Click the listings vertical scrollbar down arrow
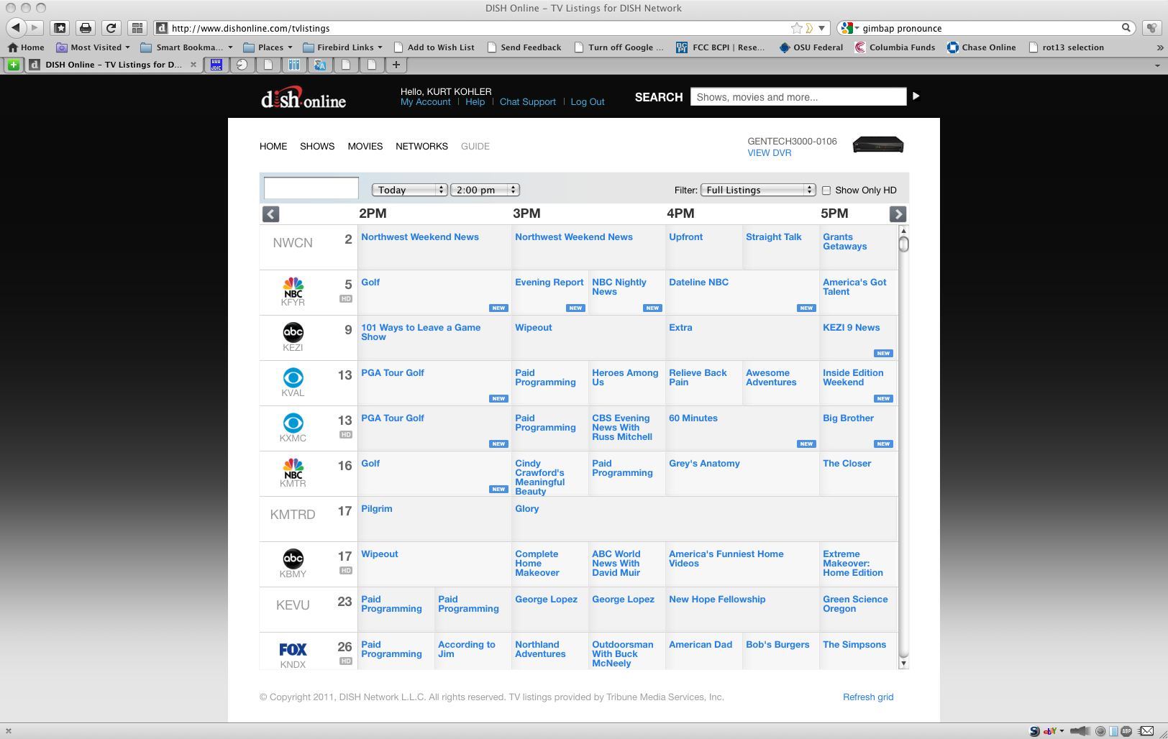The height and width of the screenshot is (739, 1168). 903,664
